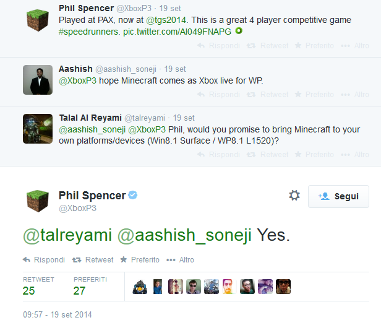View the 25 retweets count

pos(28,290)
